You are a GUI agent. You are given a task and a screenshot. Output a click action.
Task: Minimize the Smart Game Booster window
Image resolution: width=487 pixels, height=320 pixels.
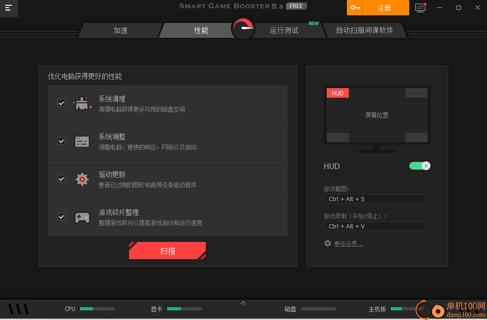pos(439,8)
